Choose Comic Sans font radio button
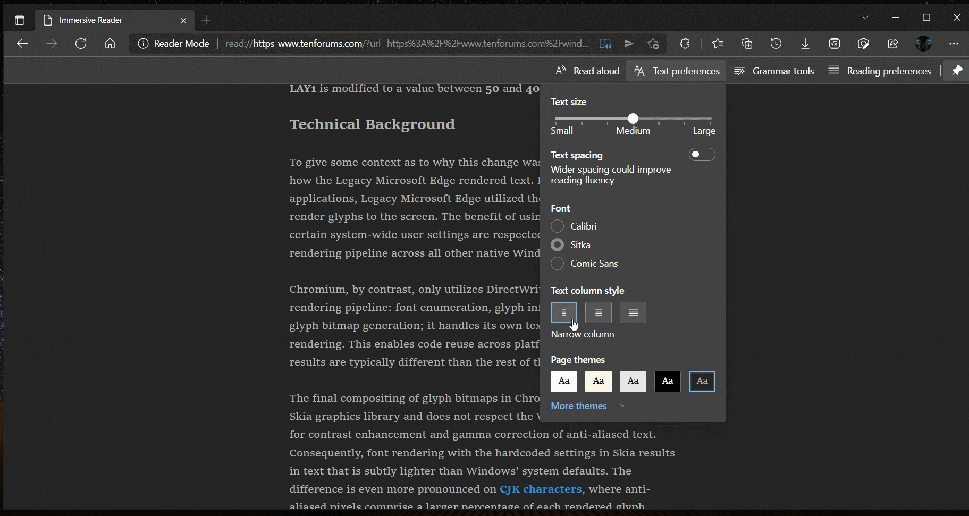Image resolution: width=969 pixels, height=516 pixels. 558,264
